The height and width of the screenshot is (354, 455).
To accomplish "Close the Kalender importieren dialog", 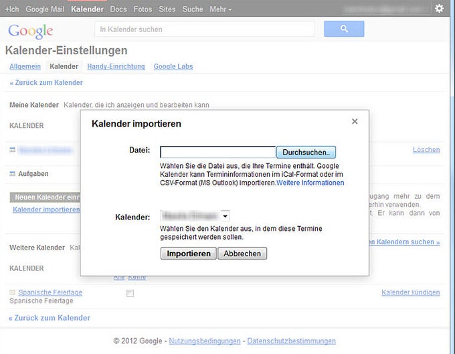I will coord(355,121).
